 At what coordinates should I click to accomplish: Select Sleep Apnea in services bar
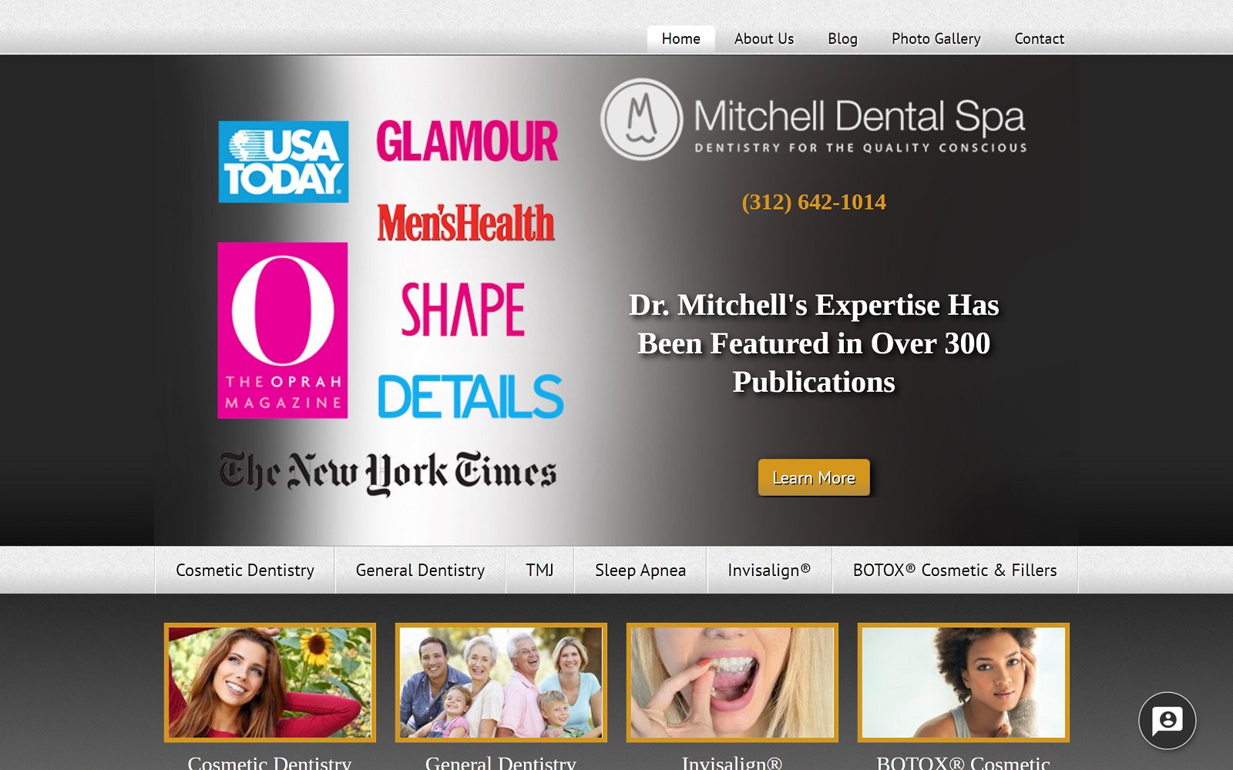pyautogui.click(x=640, y=571)
